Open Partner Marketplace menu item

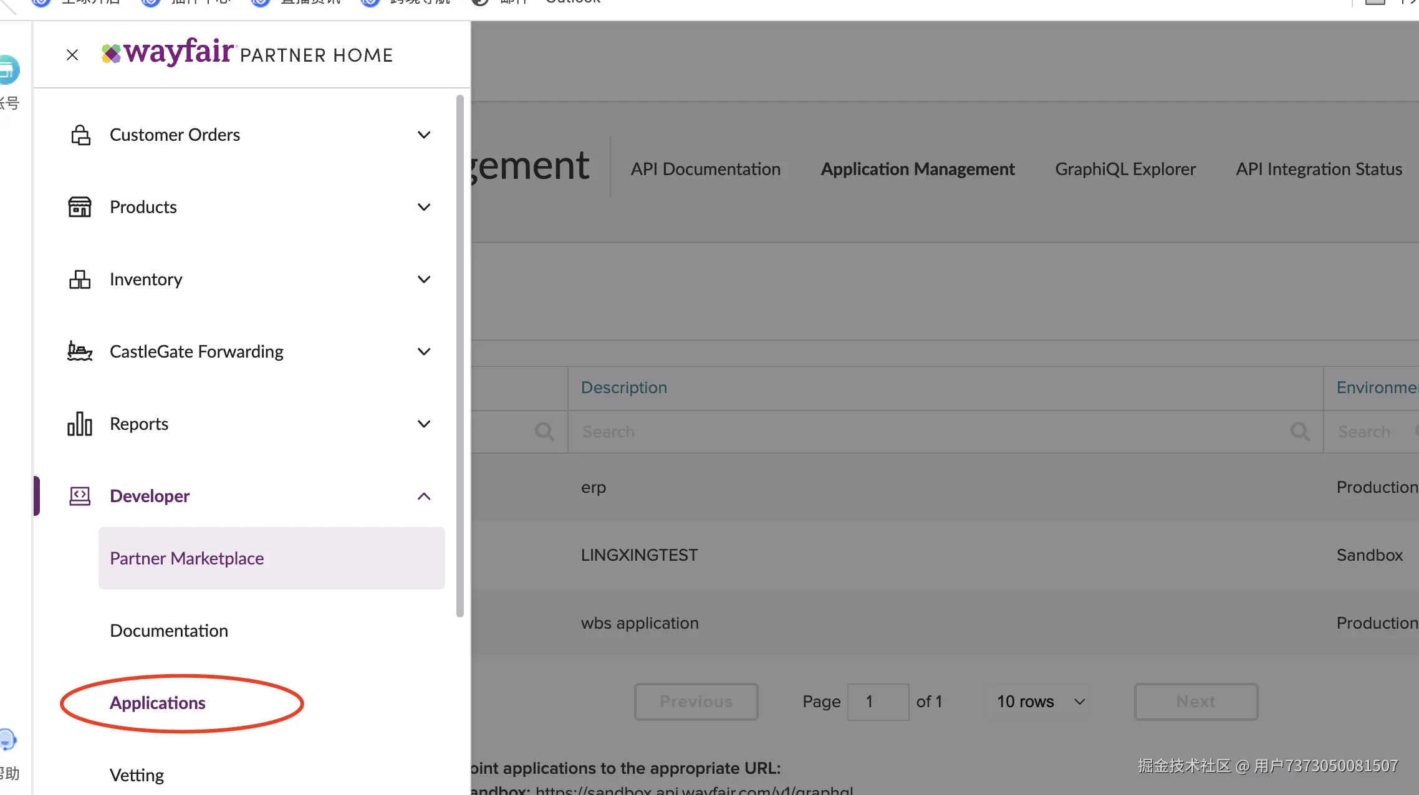pyautogui.click(x=187, y=558)
